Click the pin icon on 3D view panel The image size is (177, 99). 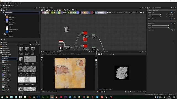[89, 52]
